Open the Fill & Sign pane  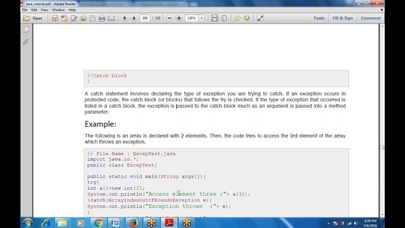point(342,18)
